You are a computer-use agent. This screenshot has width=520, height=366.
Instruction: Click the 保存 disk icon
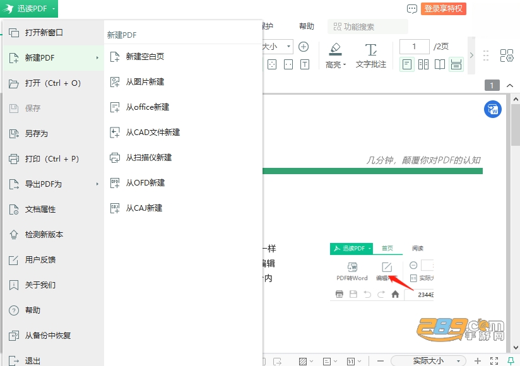14,109
